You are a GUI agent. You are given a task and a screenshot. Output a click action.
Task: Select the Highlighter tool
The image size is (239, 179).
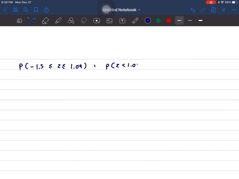58,21
